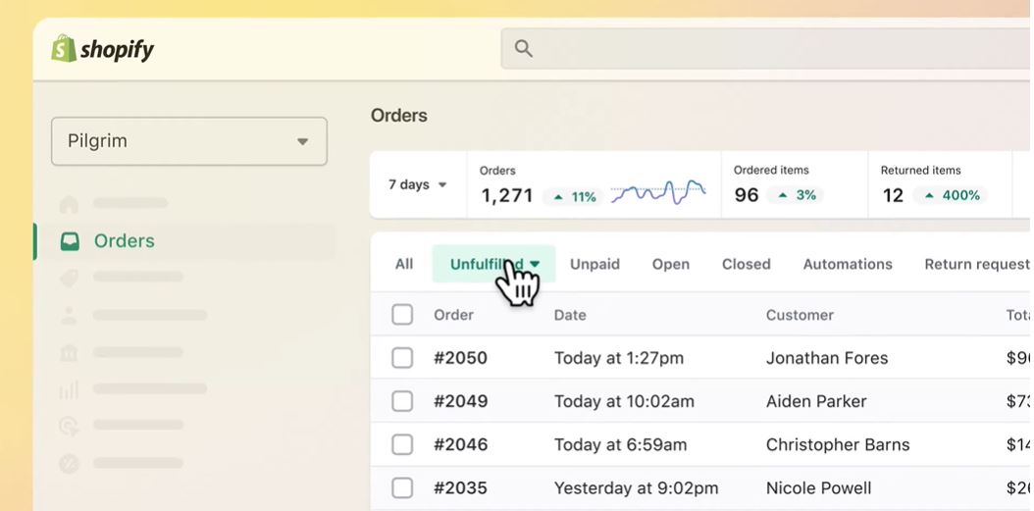Open order #2049

point(460,401)
